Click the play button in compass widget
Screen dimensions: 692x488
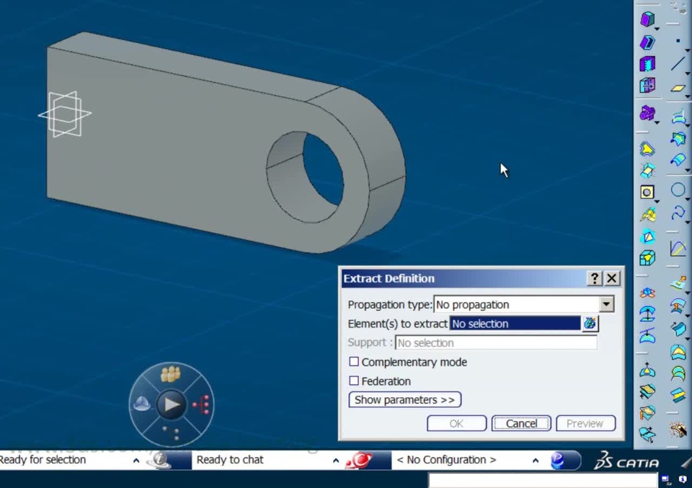point(172,405)
